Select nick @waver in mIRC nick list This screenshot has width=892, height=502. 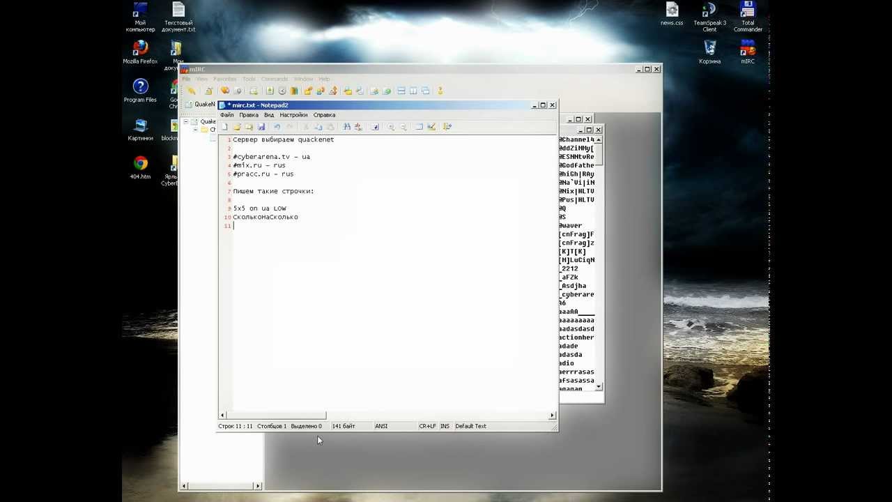click(570, 225)
